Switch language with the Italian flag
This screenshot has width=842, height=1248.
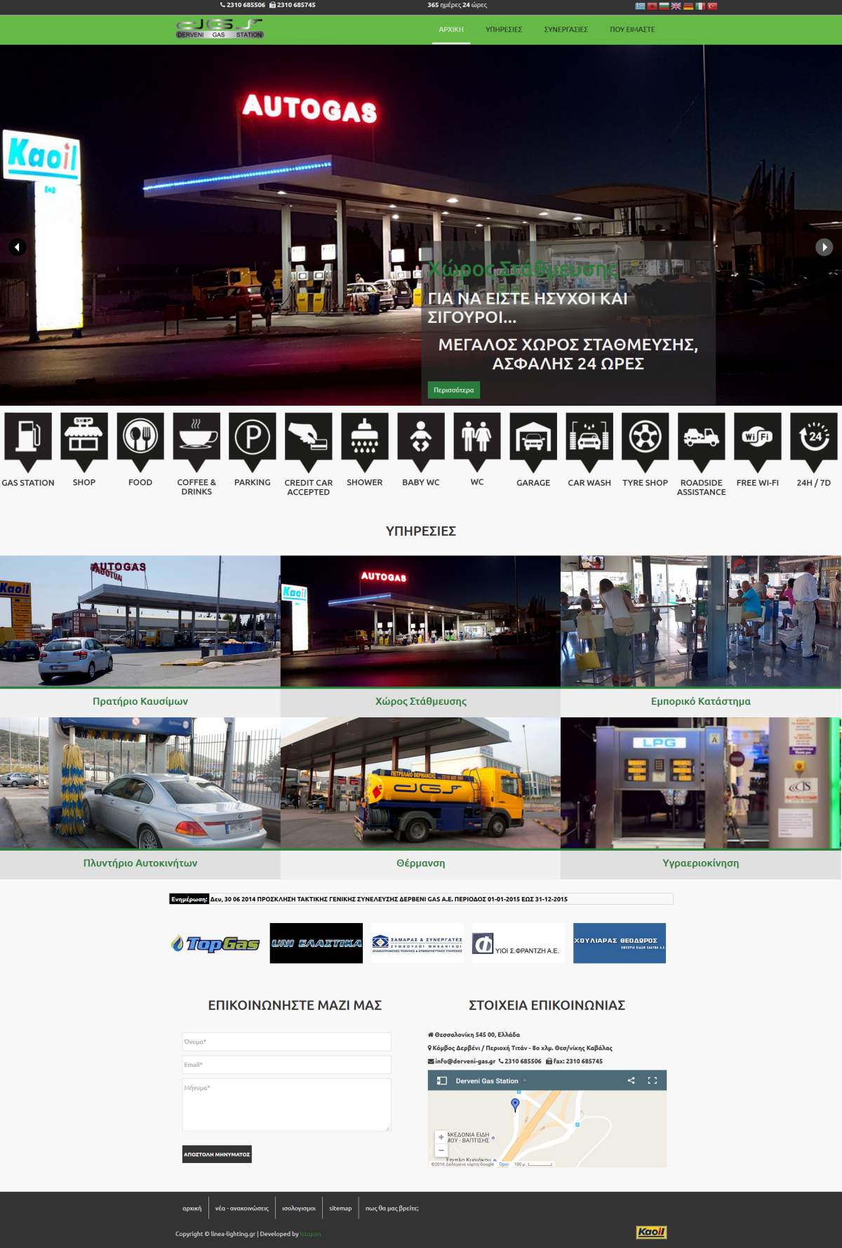coord(700,6)
